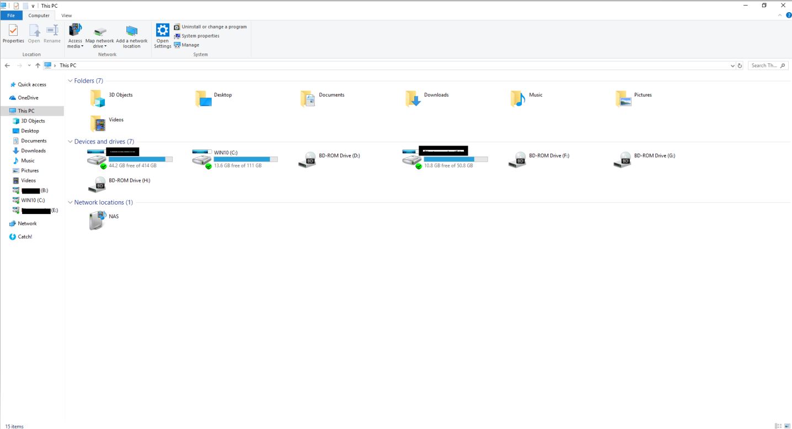Refresh the current view
Image resolution: width=792 pixels, height=429 pixels.
coord(740,65)
